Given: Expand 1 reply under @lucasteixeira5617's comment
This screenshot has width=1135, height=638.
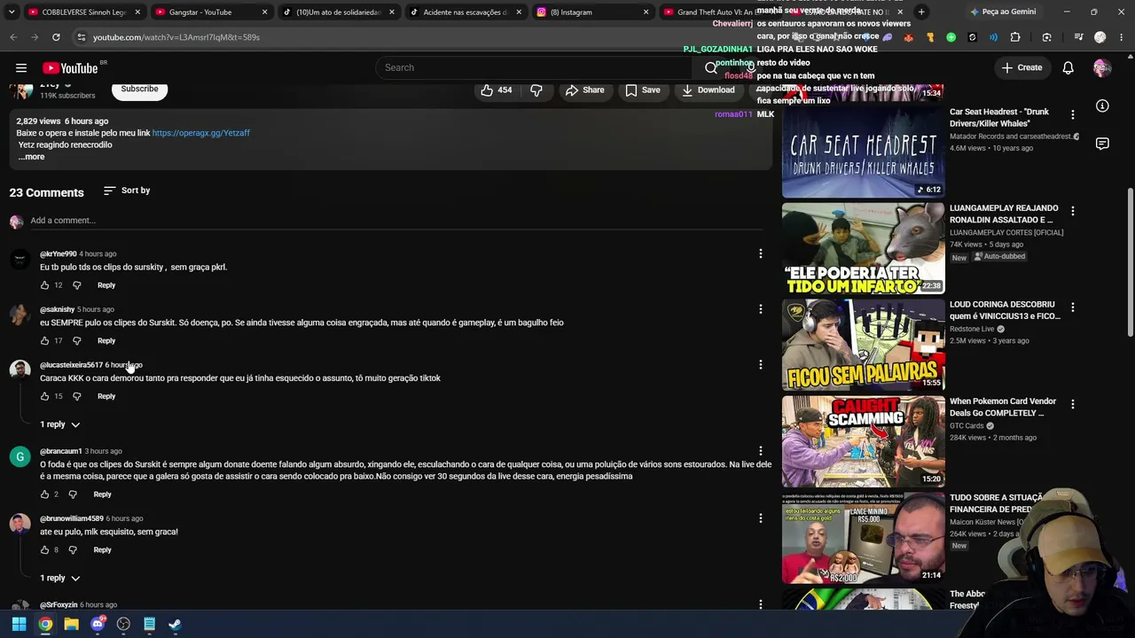Looking at the screenshot, I should tap(60, 424).
